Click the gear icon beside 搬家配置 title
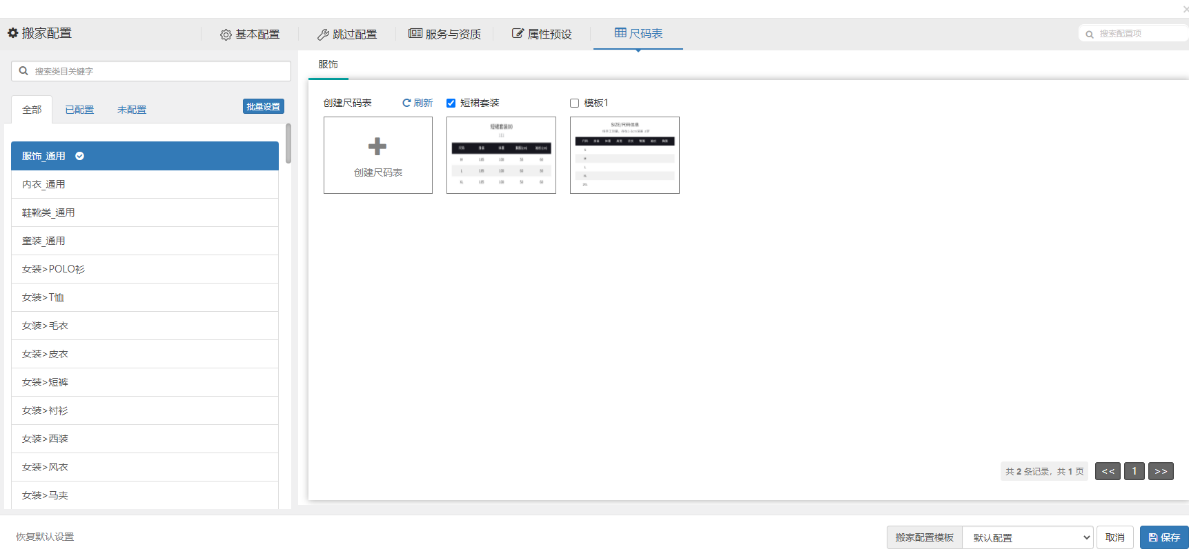 pyautogui.click(x=12, y=33)
